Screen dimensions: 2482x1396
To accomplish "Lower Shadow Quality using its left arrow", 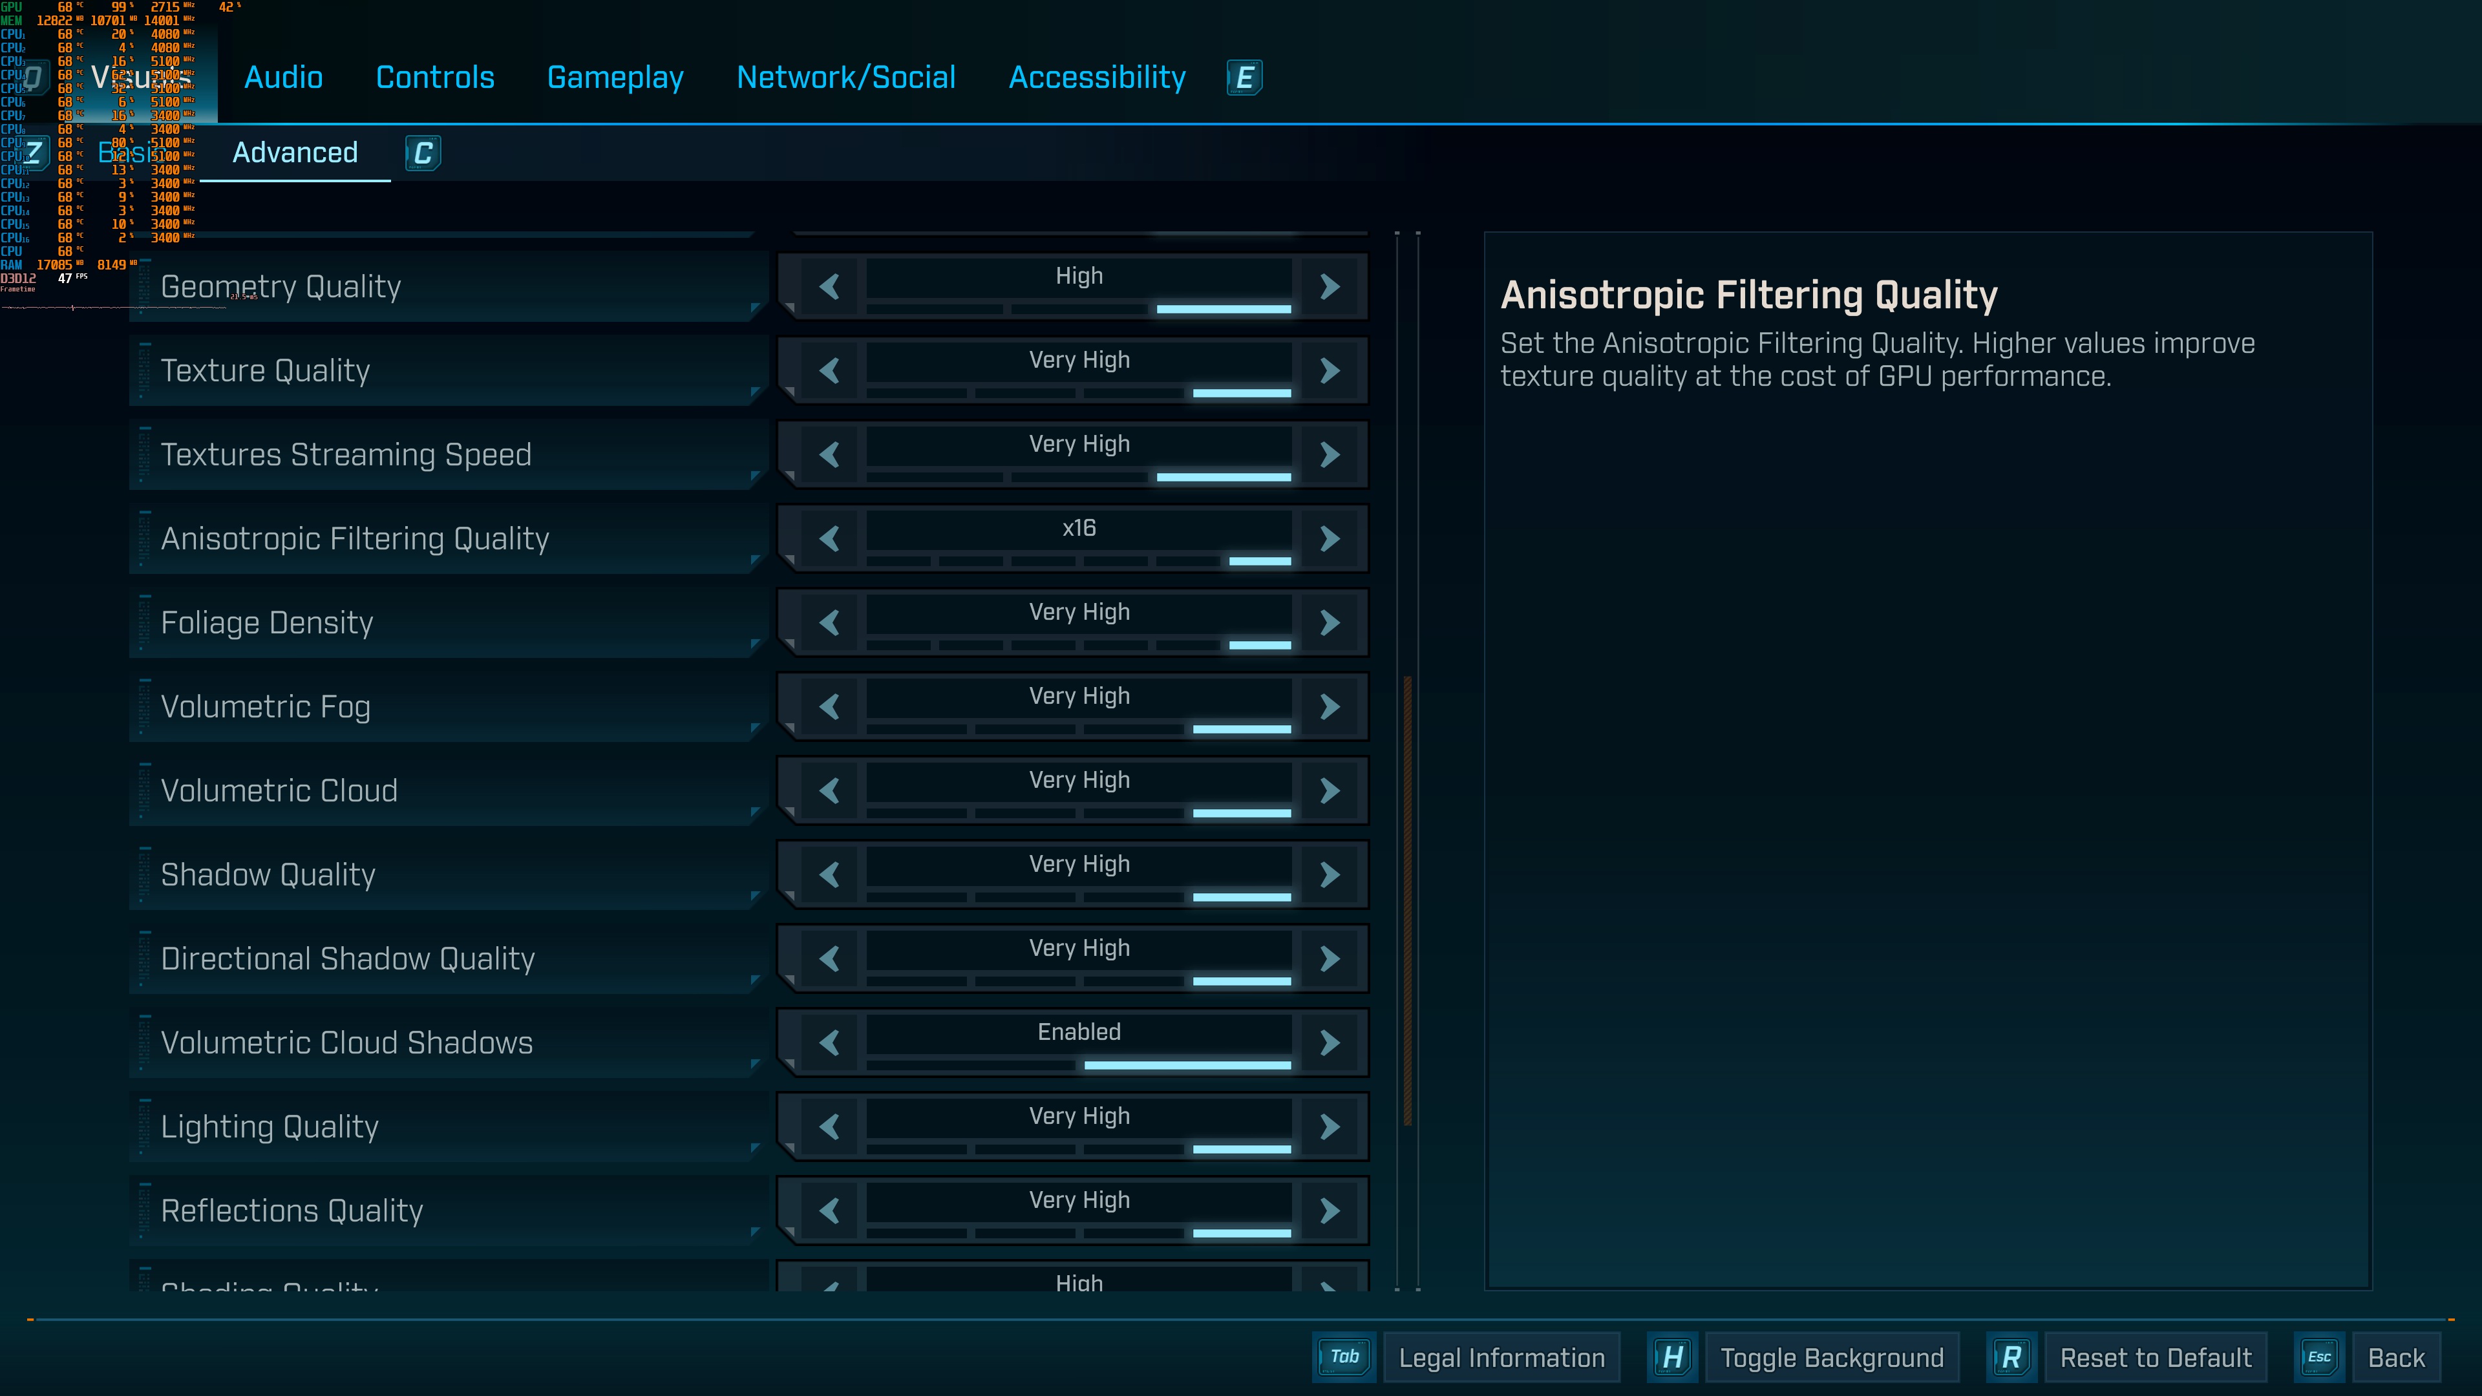I will tap(829, 875).
